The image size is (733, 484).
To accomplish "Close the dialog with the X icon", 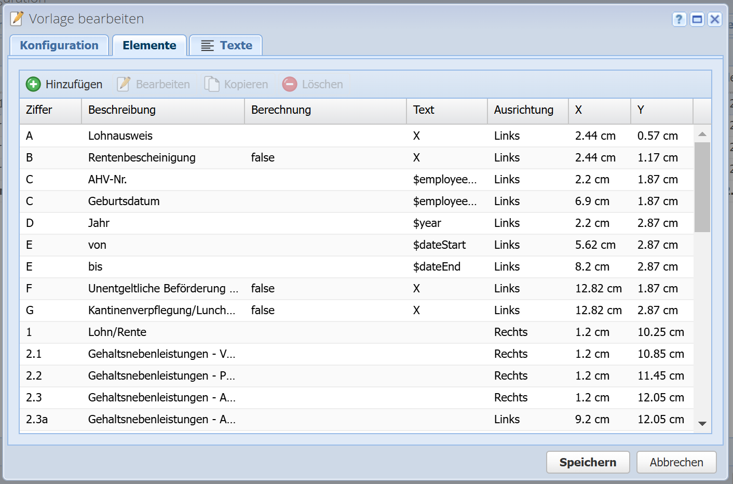I will pyautogui.click(x=715, y=20).
